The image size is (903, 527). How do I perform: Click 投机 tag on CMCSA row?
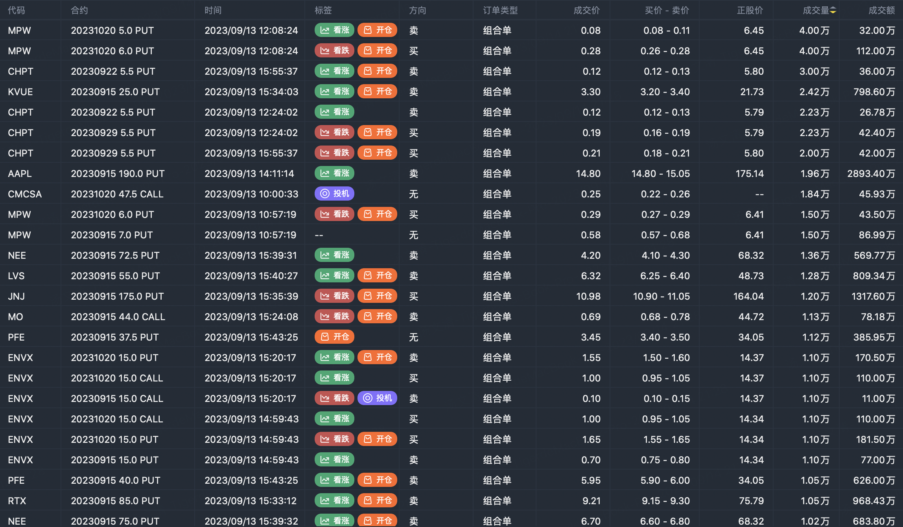point(334,194)
